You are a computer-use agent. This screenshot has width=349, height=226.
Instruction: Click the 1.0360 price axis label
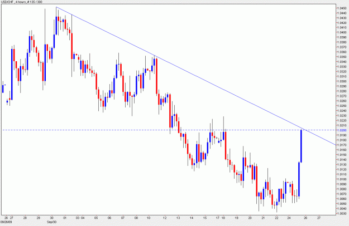[x=342, y=52]
